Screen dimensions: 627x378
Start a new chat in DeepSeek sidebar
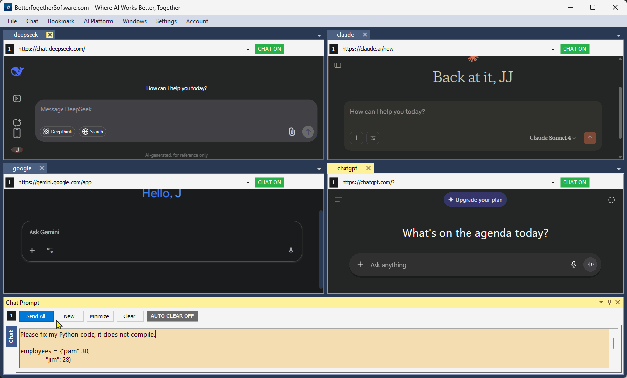[x=17, y=123]
